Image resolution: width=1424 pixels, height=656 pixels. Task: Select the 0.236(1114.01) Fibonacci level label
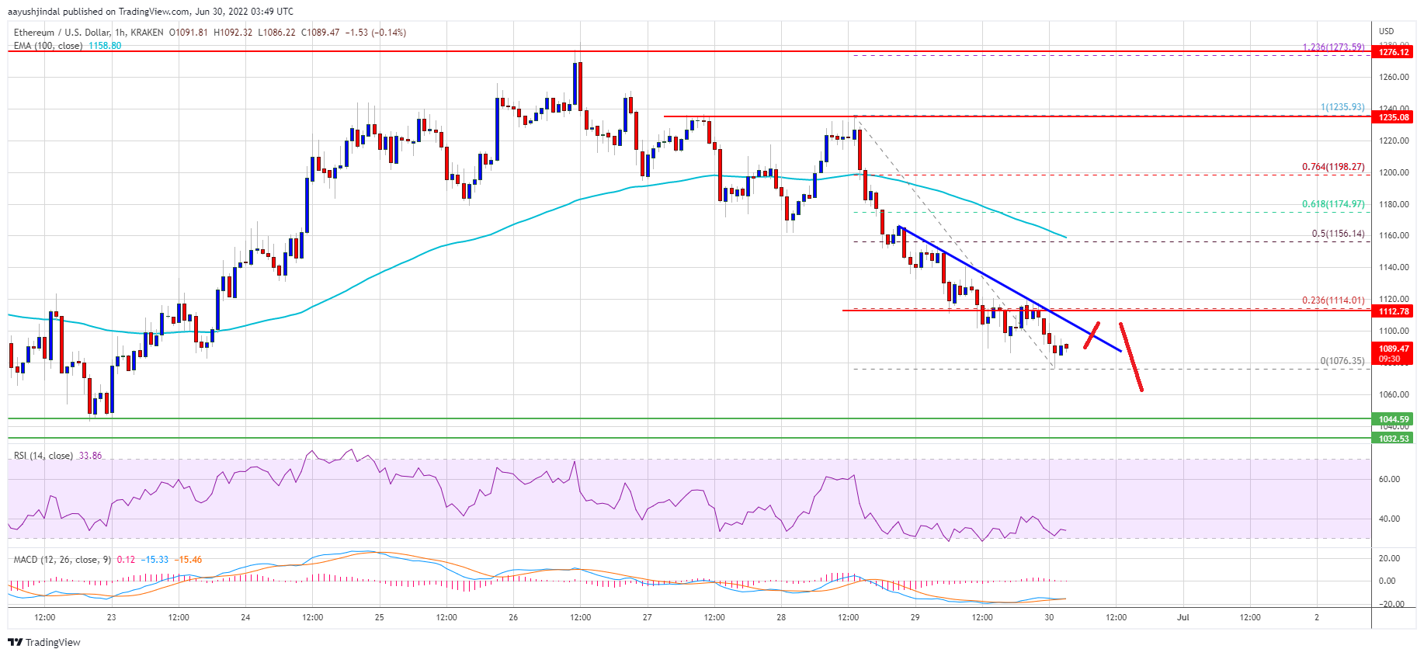click(1332, 300)
